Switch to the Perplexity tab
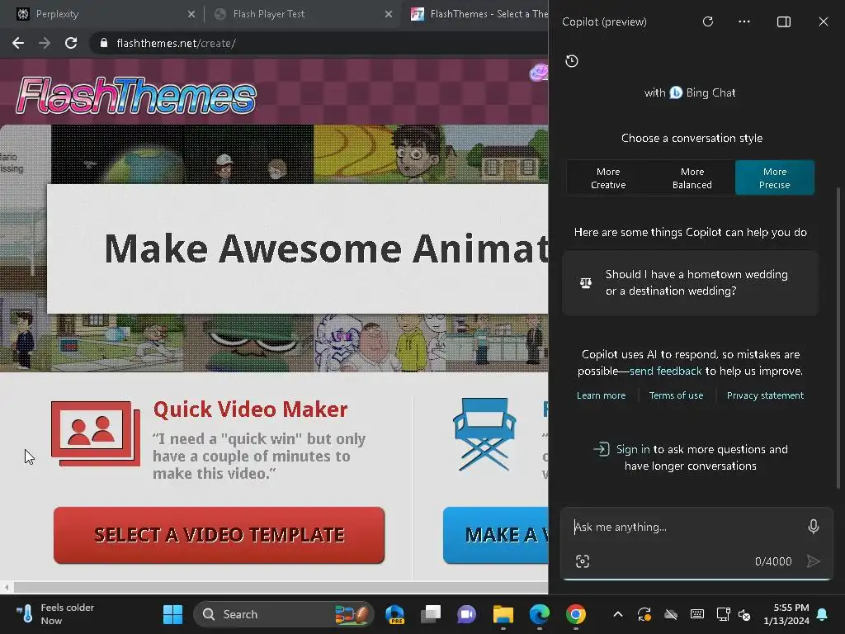Viewport: 845px width, 634px height. [102, 14]
